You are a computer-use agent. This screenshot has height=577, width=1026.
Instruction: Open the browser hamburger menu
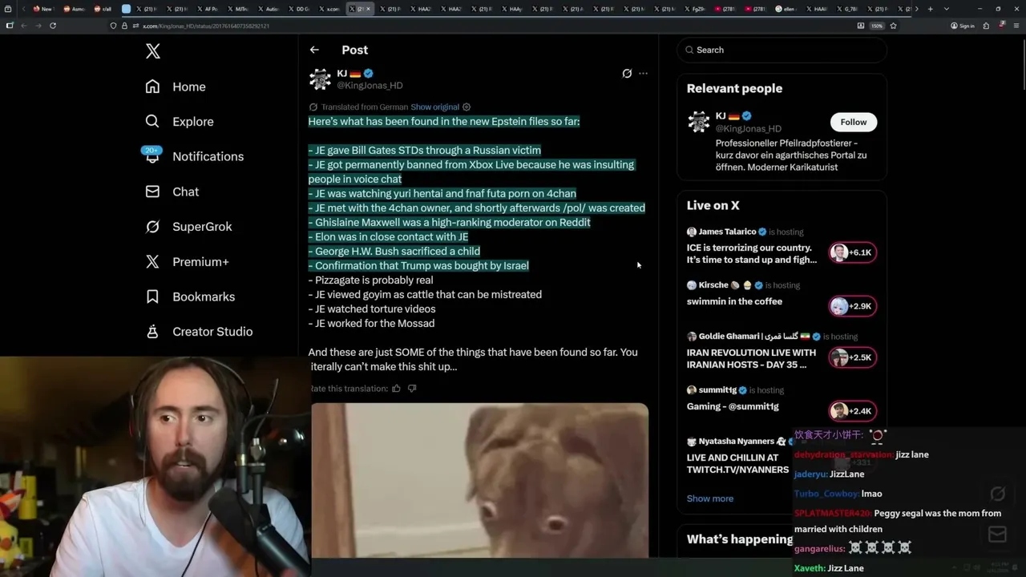click(x=1016, y=26)
